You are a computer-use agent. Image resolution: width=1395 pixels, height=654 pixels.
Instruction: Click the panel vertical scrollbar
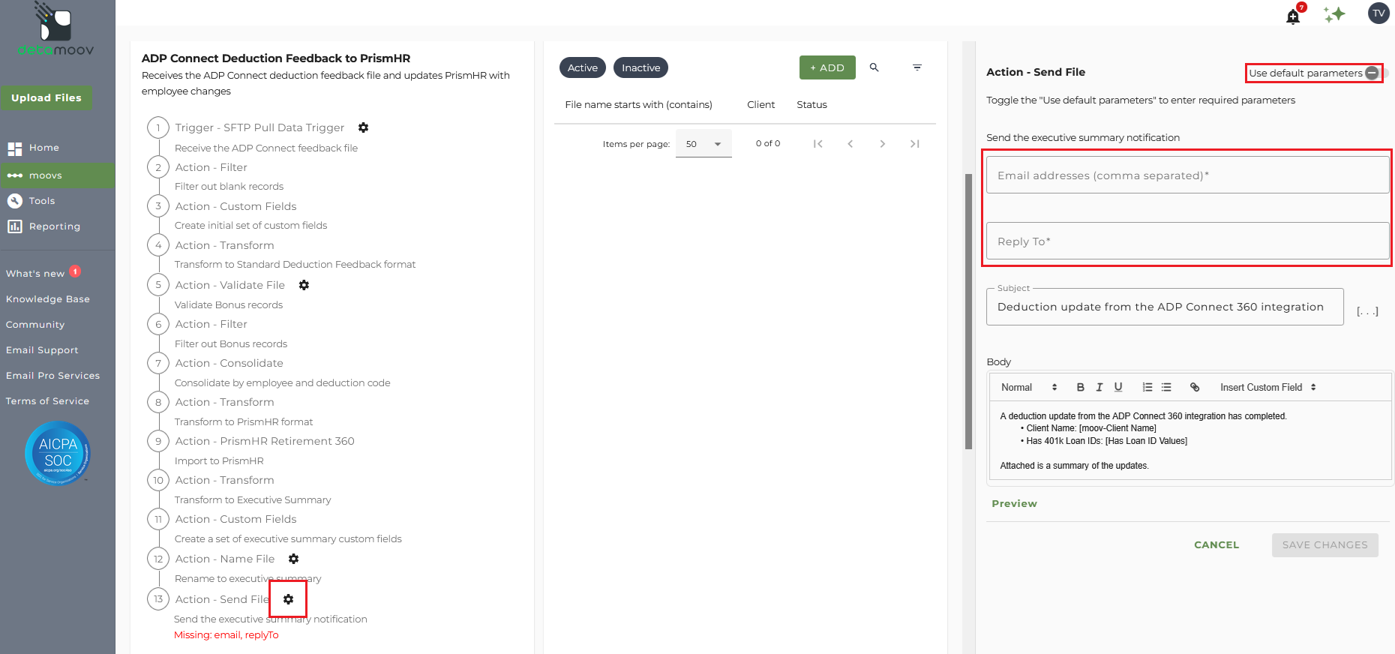tap(968, 311)
